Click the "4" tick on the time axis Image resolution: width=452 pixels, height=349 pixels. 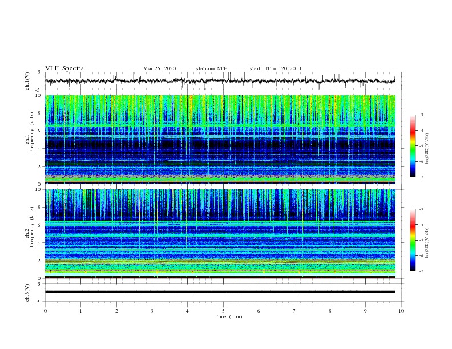coord(187,311)
